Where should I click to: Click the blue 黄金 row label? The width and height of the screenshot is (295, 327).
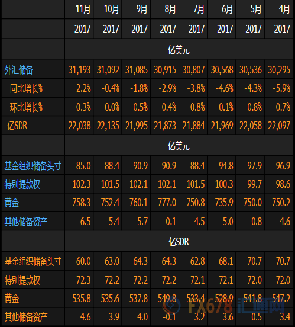coord(12,203)
